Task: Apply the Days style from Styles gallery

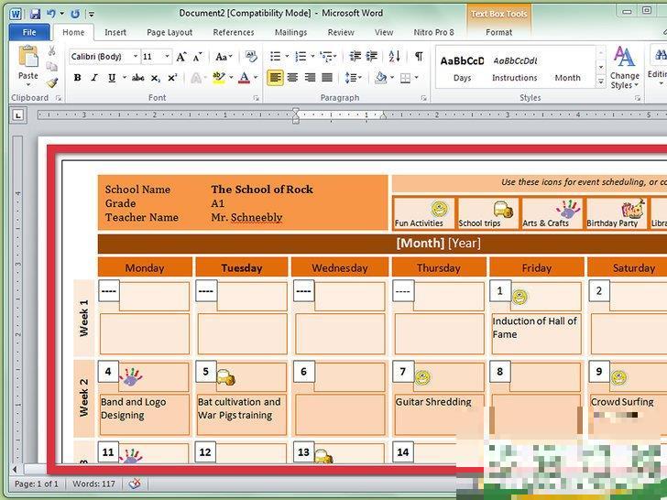Action: tap(462, 68)
